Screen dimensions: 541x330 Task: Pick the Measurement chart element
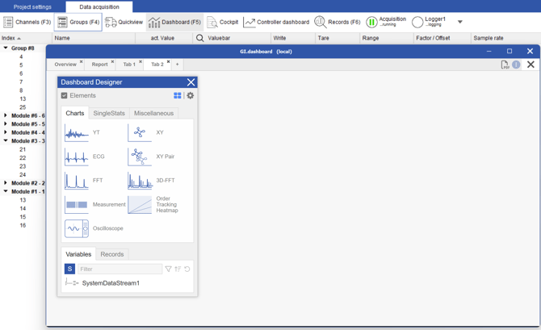pyautogui.click(x=95, y=204)
